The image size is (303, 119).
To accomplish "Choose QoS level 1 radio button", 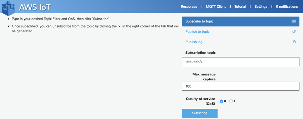I will [x=231, y=101].
